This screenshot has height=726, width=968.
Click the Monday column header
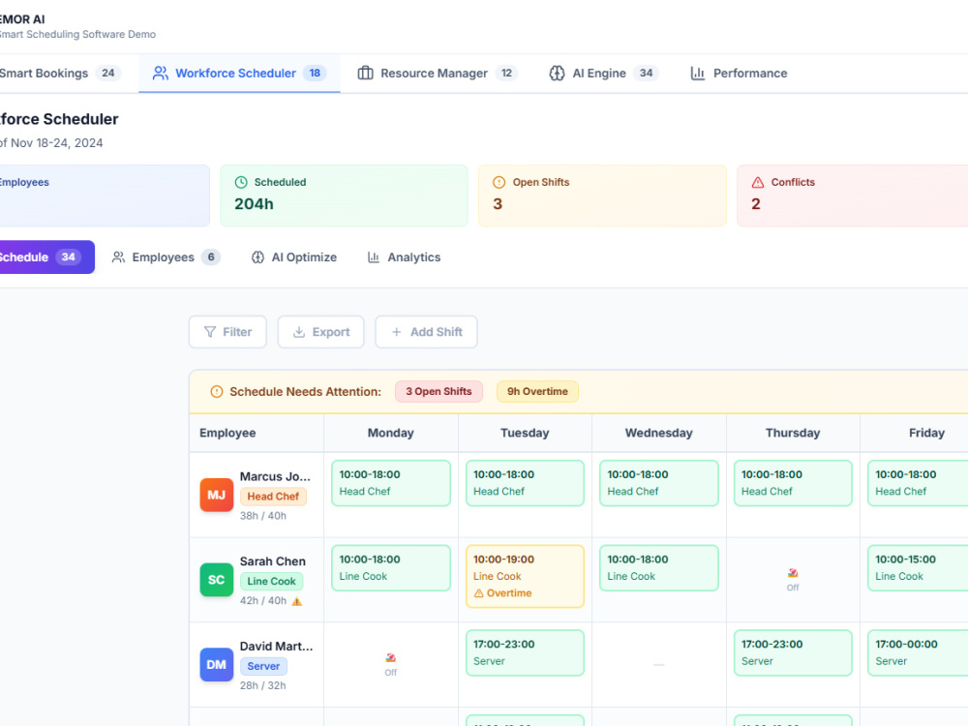click(391, 433)
